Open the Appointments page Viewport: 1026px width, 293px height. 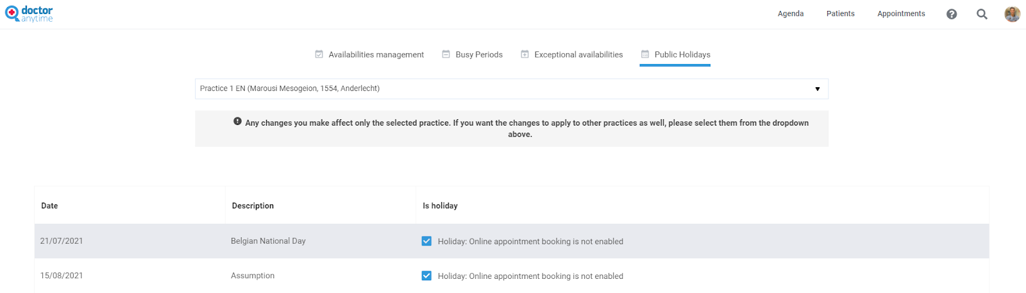(x=901, y=13)
